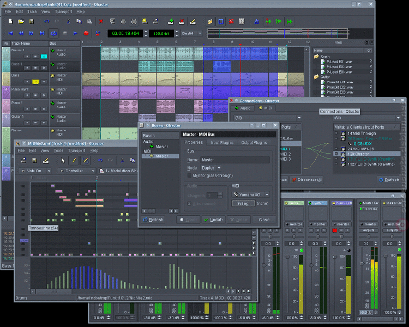Viewport: 409px width, 327px height.
Task: Toggle the red record button on the Piano Left strip
Action: click(x=335, y=231)
